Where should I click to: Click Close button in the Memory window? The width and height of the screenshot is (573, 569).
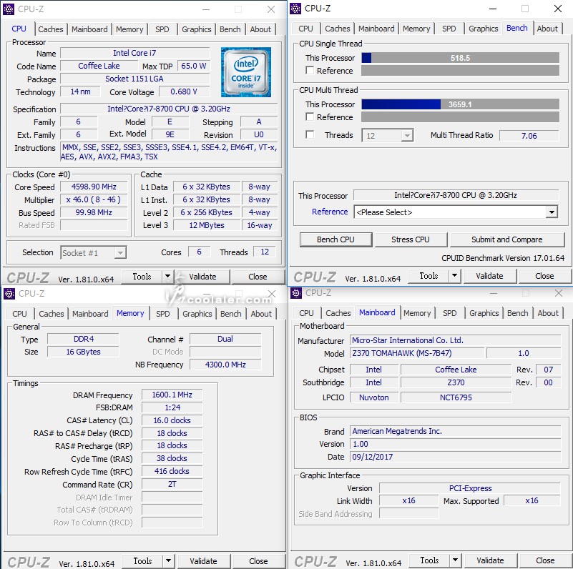[258, 561]
